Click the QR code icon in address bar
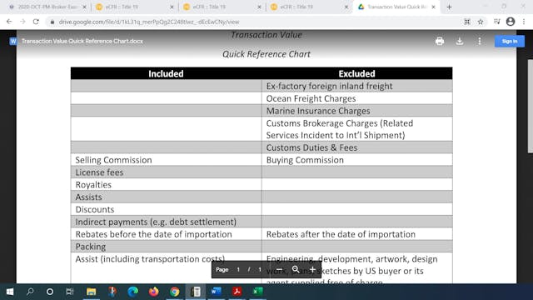Viewport: 533px width, 300px height. (467, 22)
